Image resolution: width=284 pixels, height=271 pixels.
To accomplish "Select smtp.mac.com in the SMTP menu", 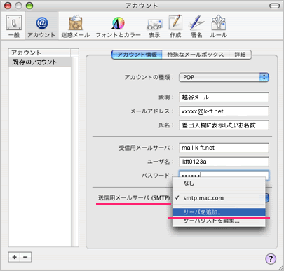I will point(219,198).
